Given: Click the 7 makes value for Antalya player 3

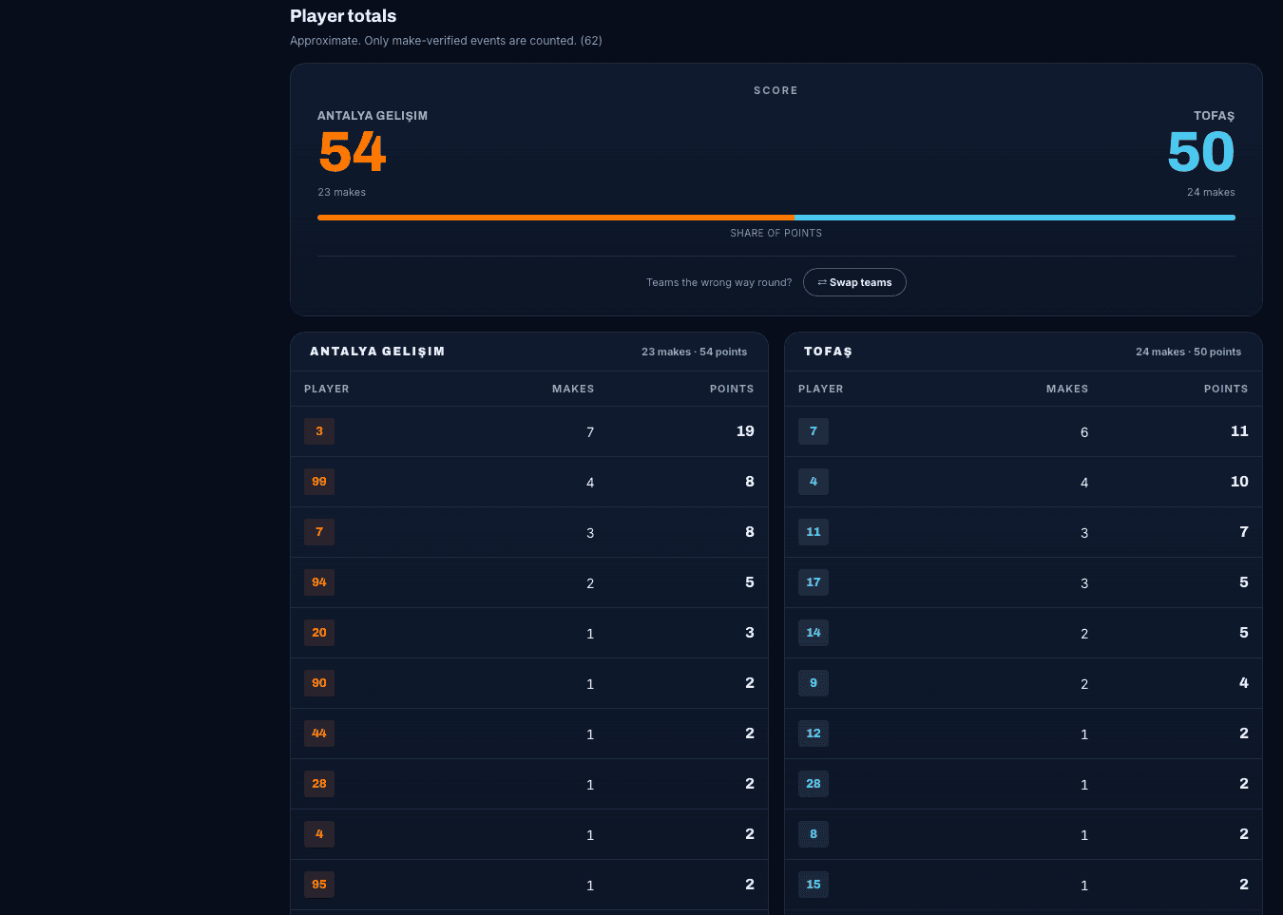Looking at the screenshot, I should point(590,432).
